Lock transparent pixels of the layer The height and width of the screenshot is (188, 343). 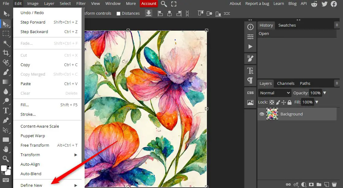272,102
